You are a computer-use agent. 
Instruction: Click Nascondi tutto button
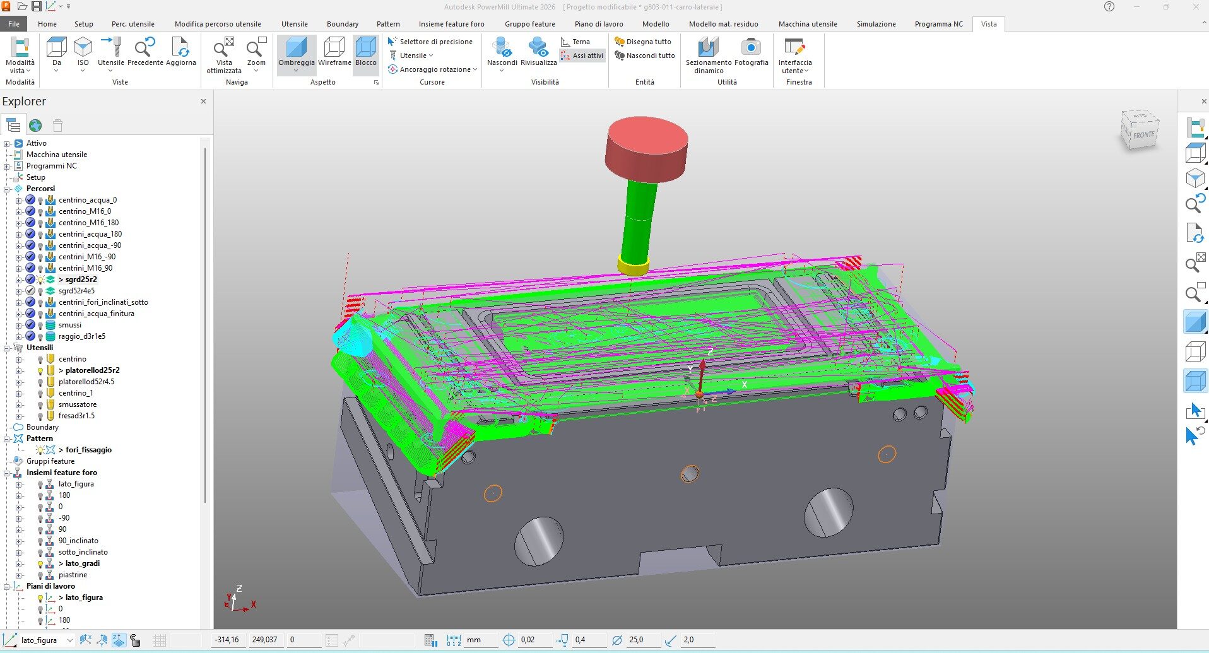[x=644, y=56]
